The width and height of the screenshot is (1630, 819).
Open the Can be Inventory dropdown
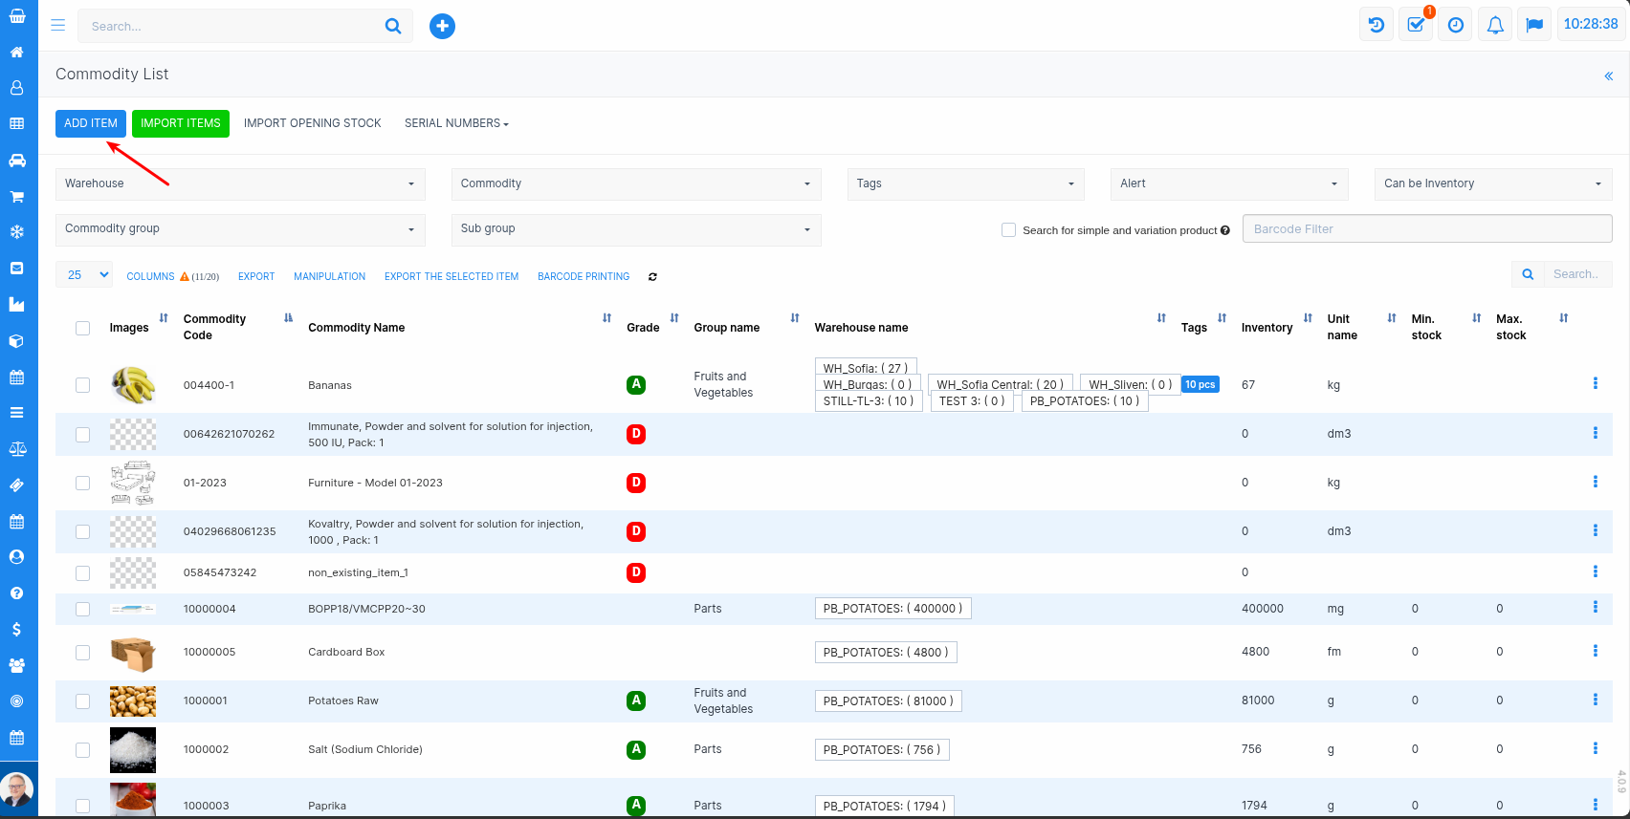(1492, 183)
